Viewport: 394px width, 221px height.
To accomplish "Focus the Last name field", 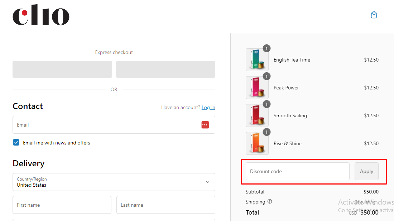I will (166, 205).
